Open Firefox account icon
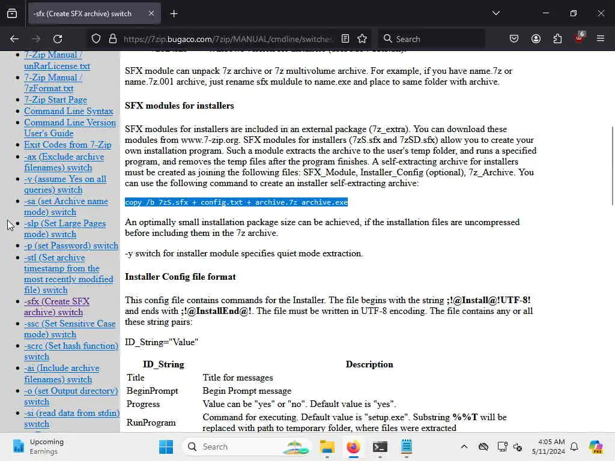The width and height of the screenshot is (615, 461). click(536, 38)
